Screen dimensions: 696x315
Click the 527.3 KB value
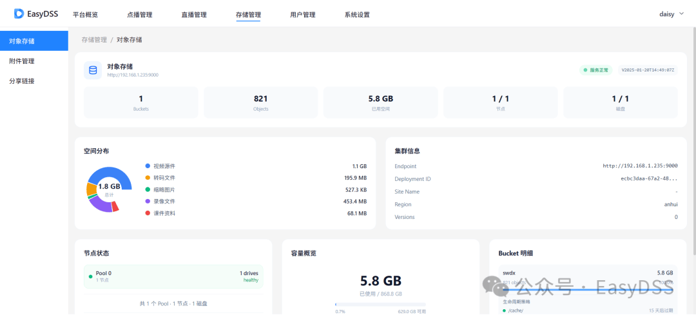(356, 190)
